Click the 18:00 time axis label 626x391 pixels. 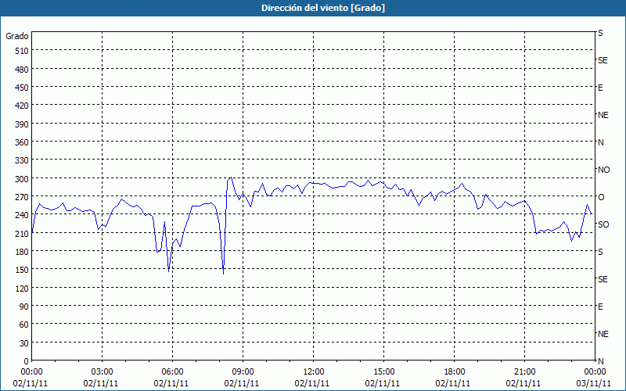point(455,372)
